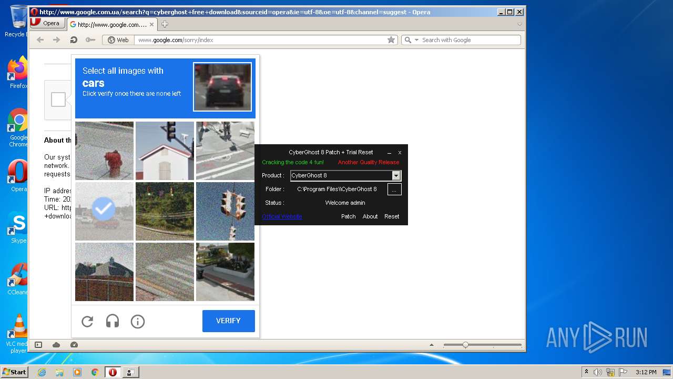Activate the Google tab
673x379 pixels.
pos(112,24)
